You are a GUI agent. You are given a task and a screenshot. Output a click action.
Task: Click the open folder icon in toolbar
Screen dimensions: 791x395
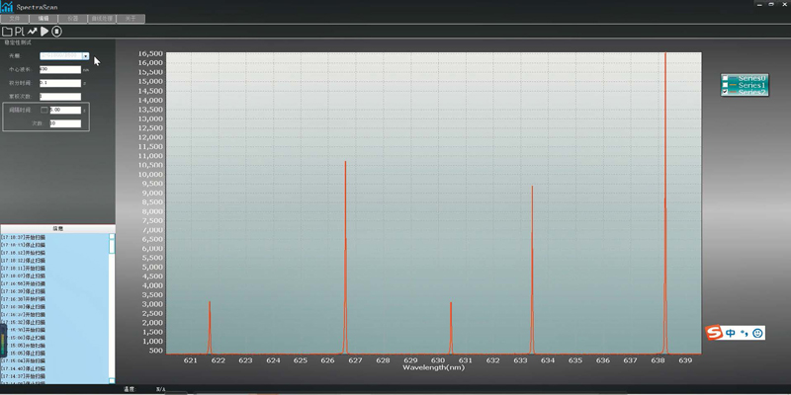(x=7, y=32)
